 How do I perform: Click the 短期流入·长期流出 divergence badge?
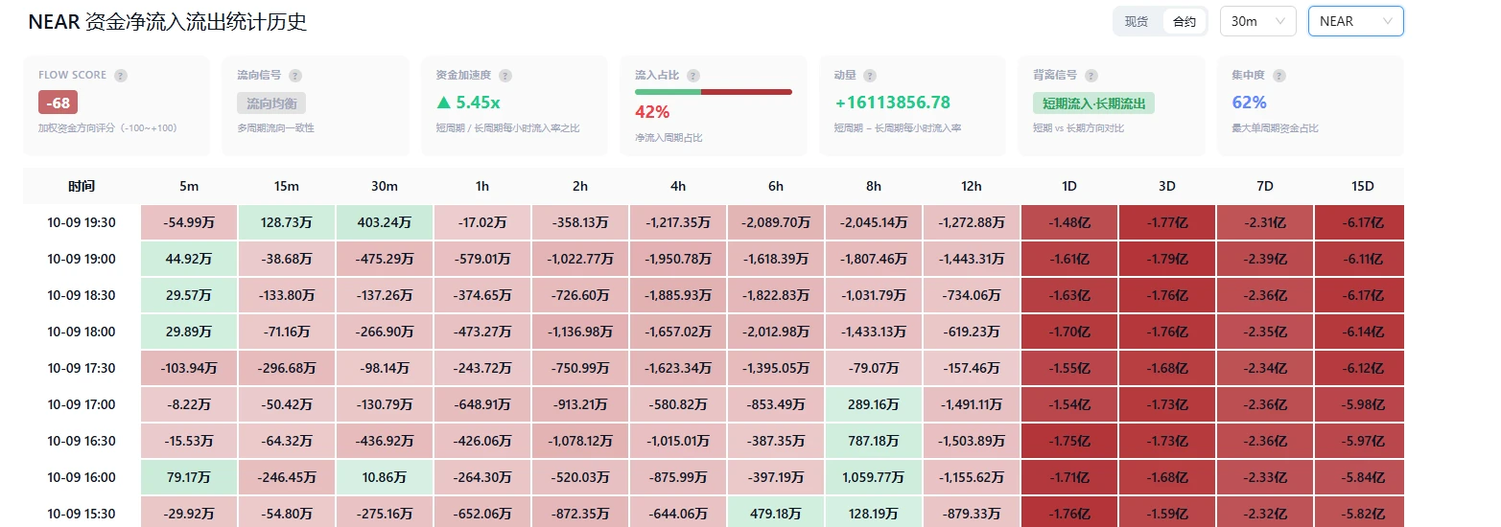point(1093,103)
